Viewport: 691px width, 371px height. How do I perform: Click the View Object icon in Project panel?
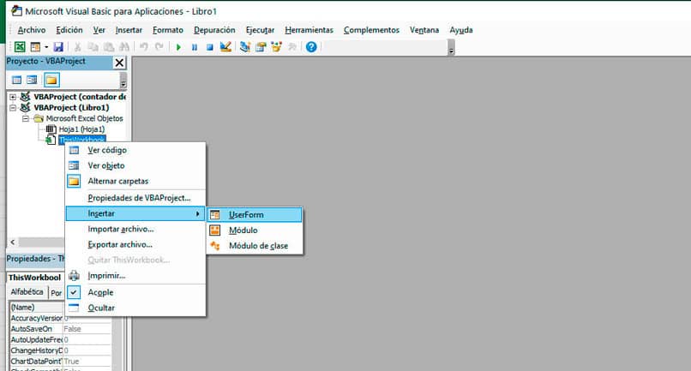point(33,81)
